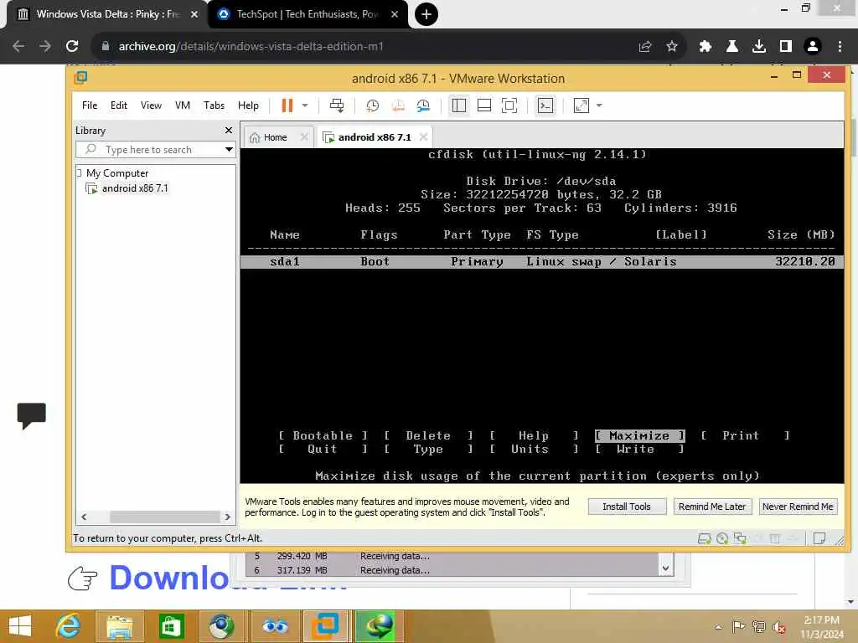
Task: Close the android x86 7.1 VM tab
Action: [x=423, y=136]
